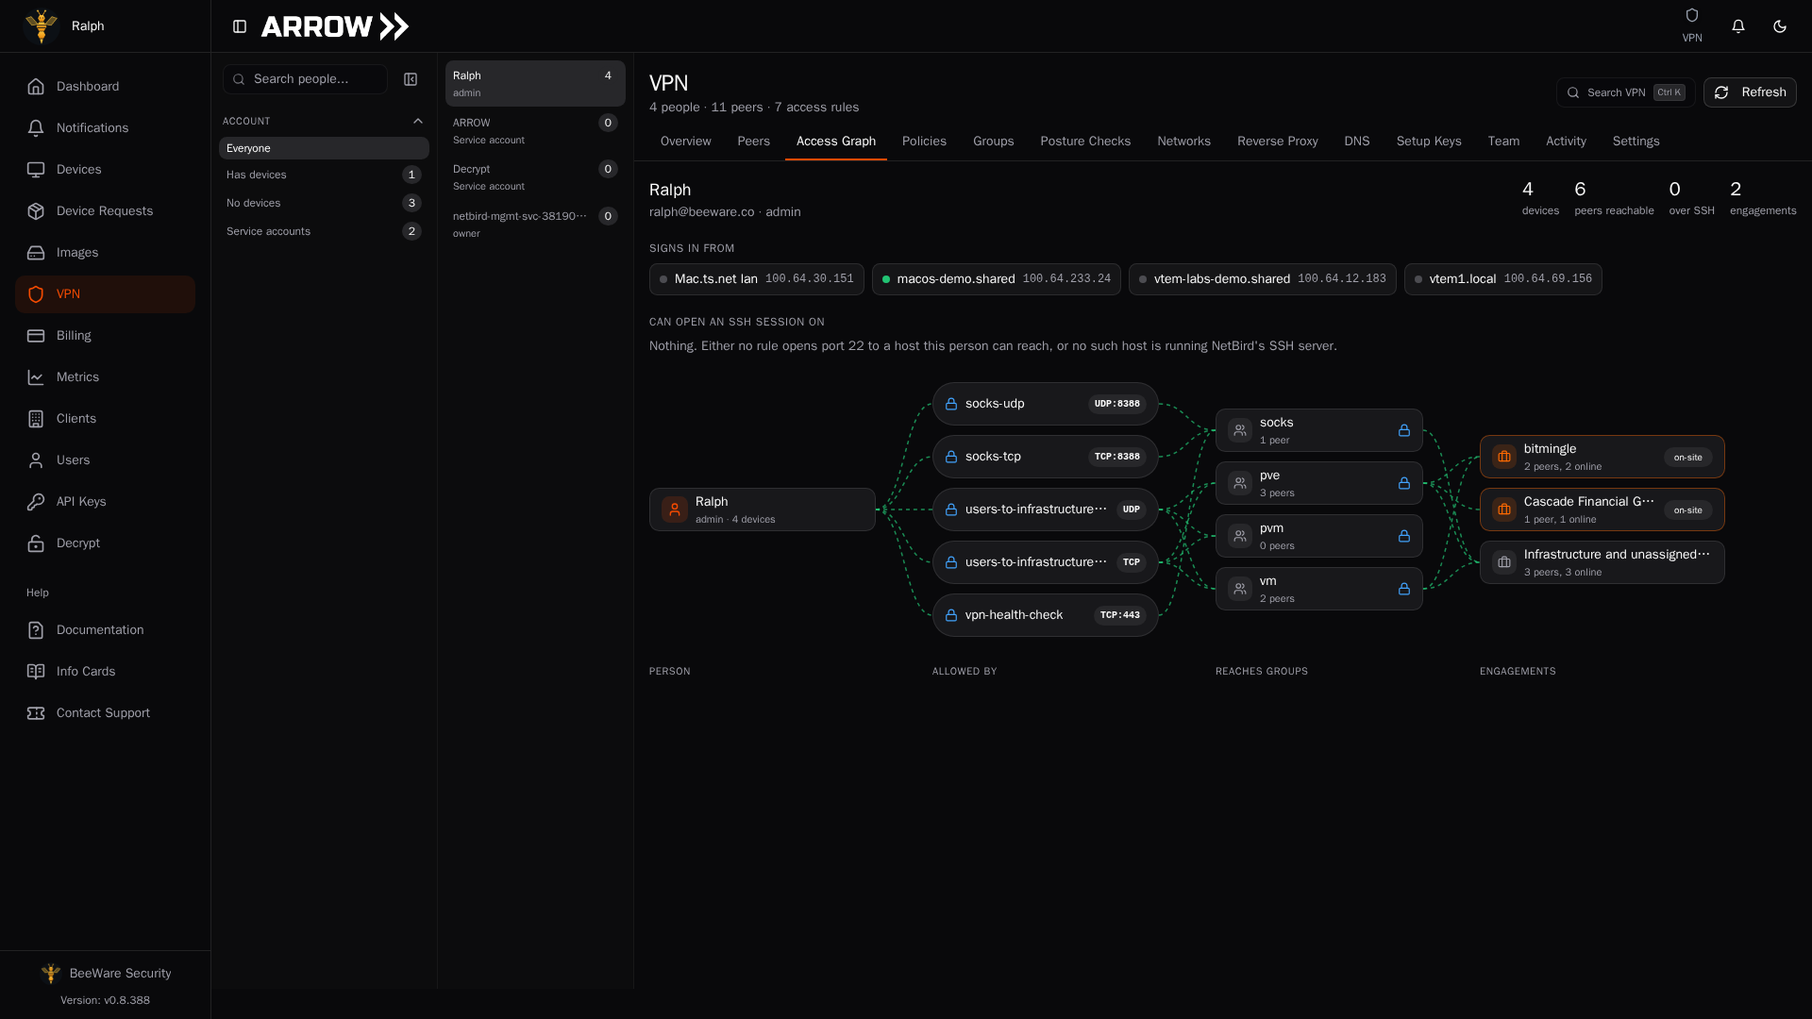Screen dimensions: 1812x1019
Task: Click lock icon on socks group
Action: 1403,430
